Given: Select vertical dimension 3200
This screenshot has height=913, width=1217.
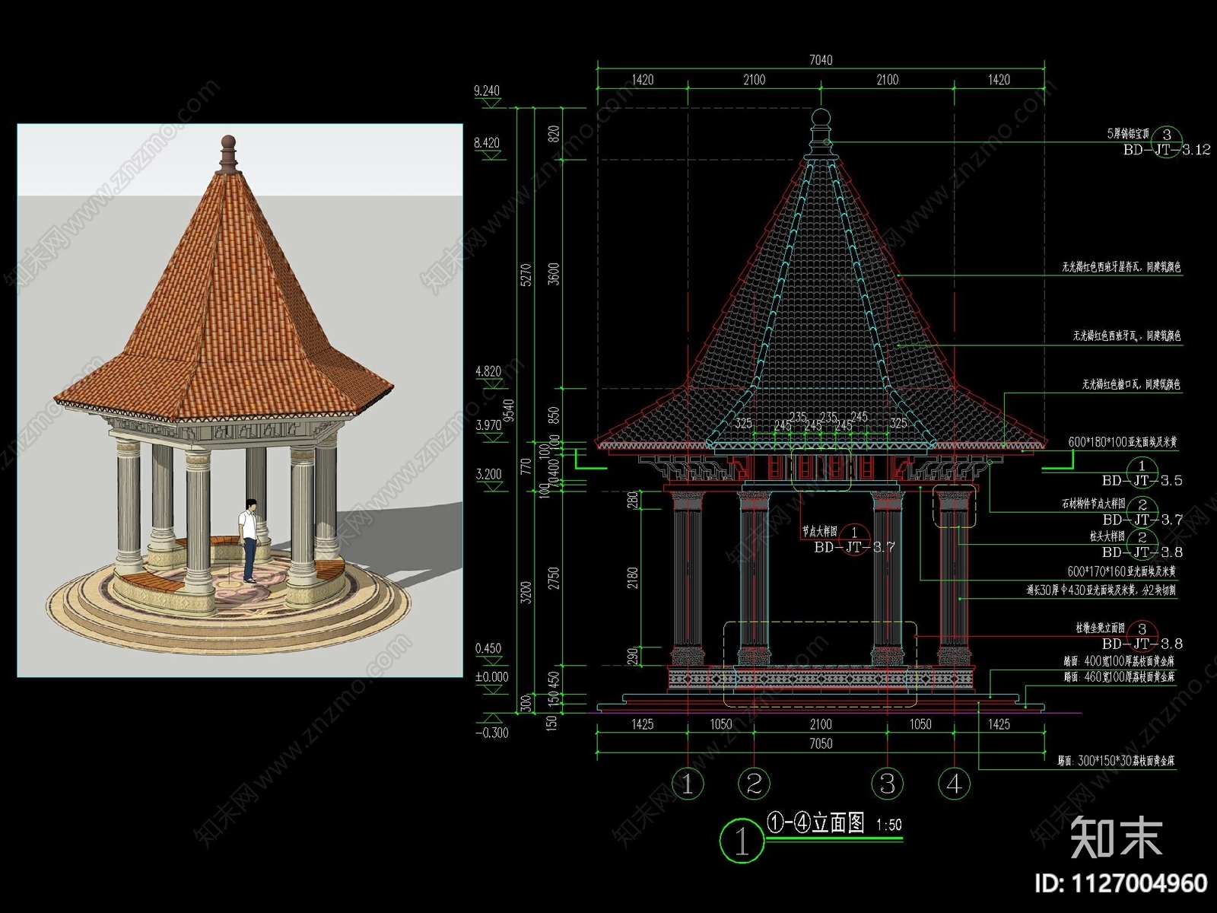Looking at the screenshot, I should point(526,593).
